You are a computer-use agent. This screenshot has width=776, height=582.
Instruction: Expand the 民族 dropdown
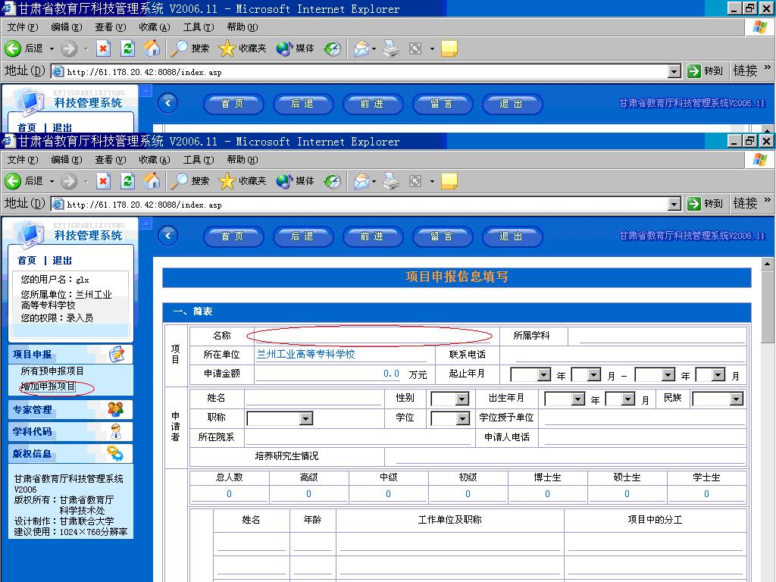pyautogui.click(x=736, y=399)
